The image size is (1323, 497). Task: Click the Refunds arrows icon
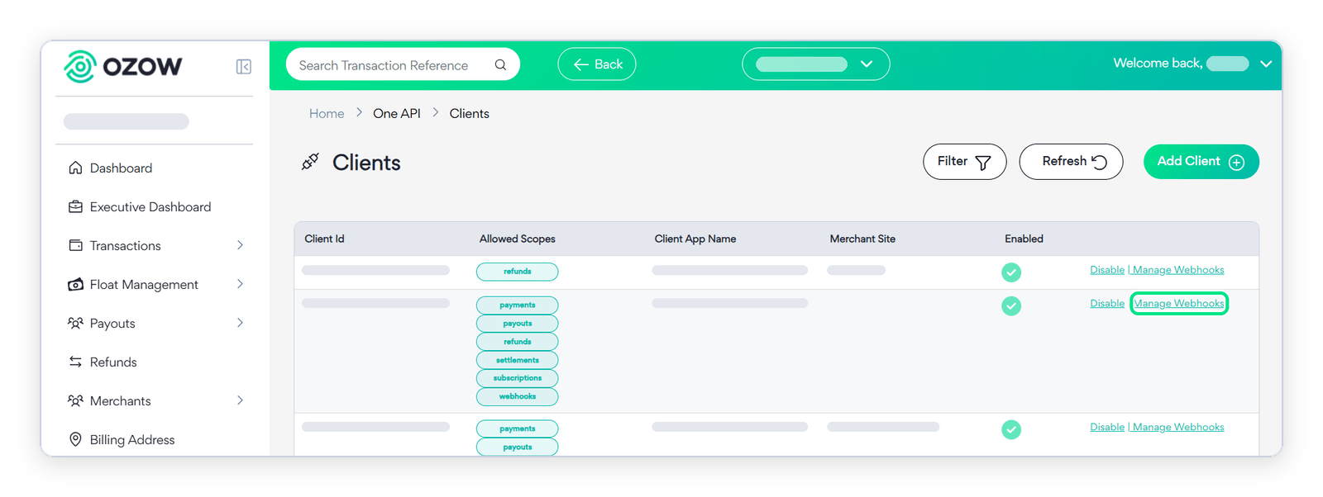(x=75, y=362)
